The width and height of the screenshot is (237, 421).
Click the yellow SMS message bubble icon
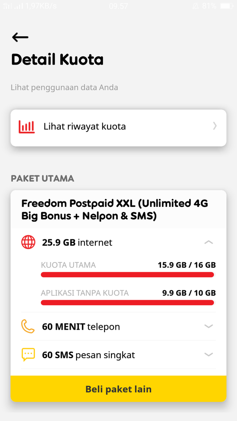[28, 354]
